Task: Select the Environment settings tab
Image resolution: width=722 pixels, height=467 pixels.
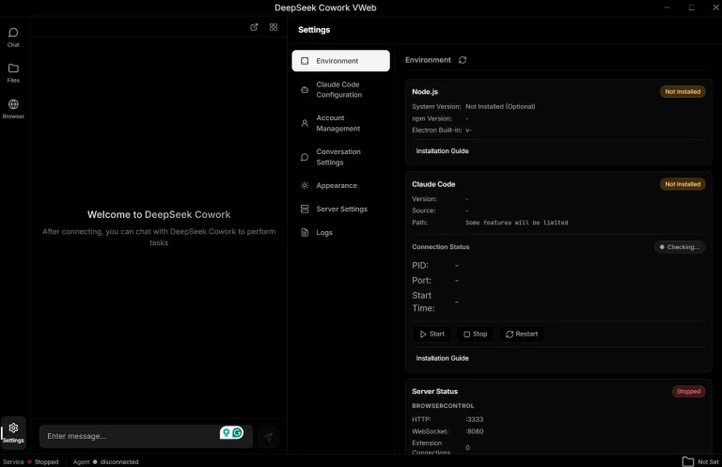Action: 340,61
